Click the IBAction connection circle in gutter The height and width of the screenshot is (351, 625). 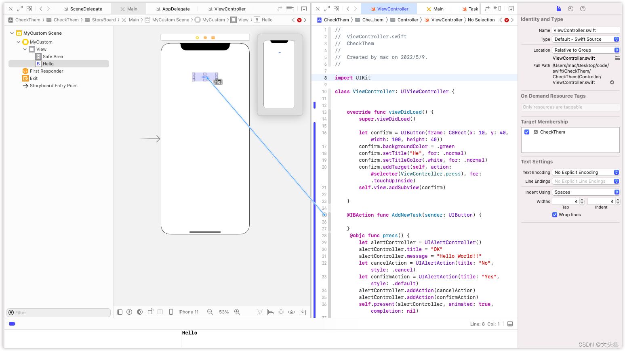(324, 215)
